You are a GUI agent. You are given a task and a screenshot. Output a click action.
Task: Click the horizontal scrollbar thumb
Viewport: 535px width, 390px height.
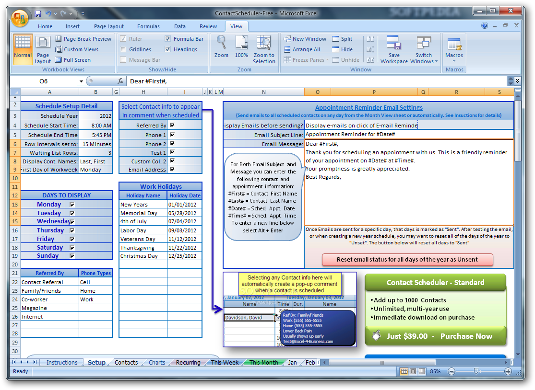click(x=382, y=362)
